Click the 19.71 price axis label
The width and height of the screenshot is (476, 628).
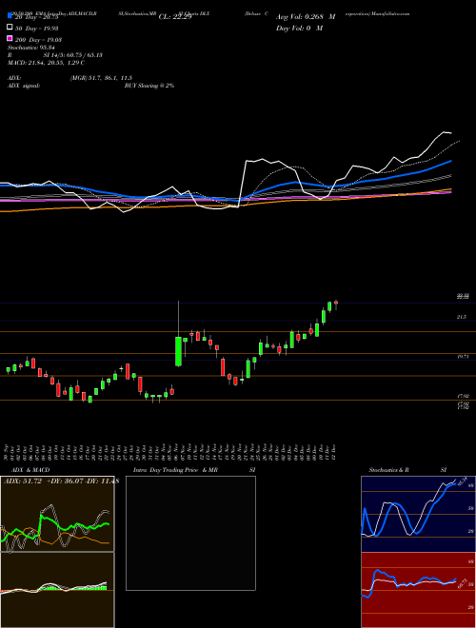(463, 356)
